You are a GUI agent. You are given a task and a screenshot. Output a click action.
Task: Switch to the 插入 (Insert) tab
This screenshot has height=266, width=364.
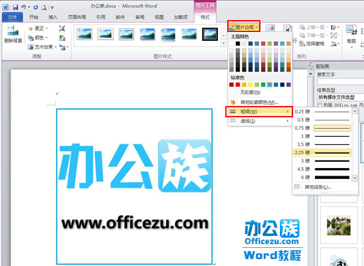click(x=53, y=17)
